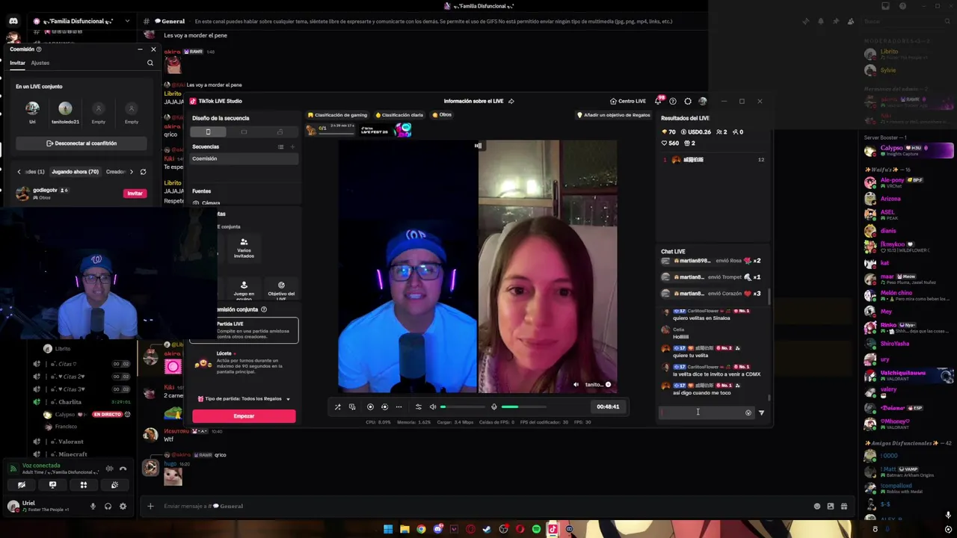Open the LIVE chat filter icon
The height and width of the screenshot is (538, 957).
pos(761,412)
